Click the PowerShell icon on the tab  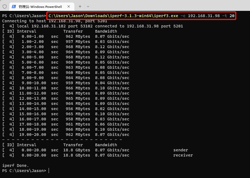[14, 6]
